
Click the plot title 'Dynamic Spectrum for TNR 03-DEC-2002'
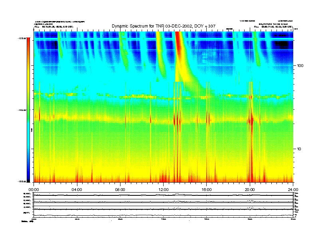pyautogui.click(x=164, y=26)
